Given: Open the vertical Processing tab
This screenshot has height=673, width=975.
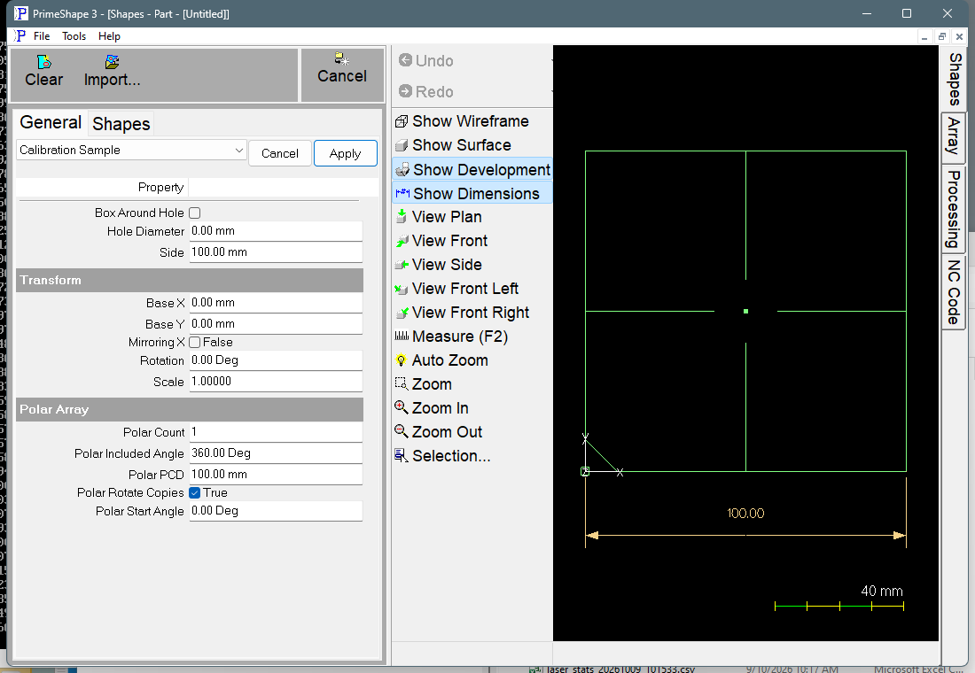Looking at the screenshot, I should coord(953,209).
